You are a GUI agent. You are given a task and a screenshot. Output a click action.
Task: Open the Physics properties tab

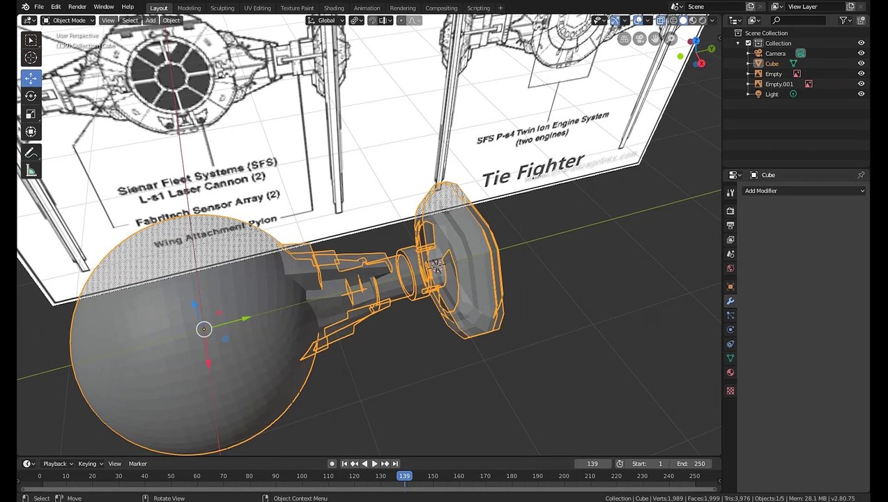tap(730, 330)
